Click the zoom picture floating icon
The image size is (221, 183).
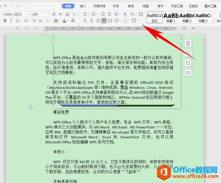click(x=188, y=53)
